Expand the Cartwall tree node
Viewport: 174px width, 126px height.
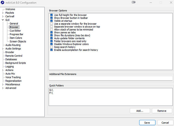click(x=3, y=16)
